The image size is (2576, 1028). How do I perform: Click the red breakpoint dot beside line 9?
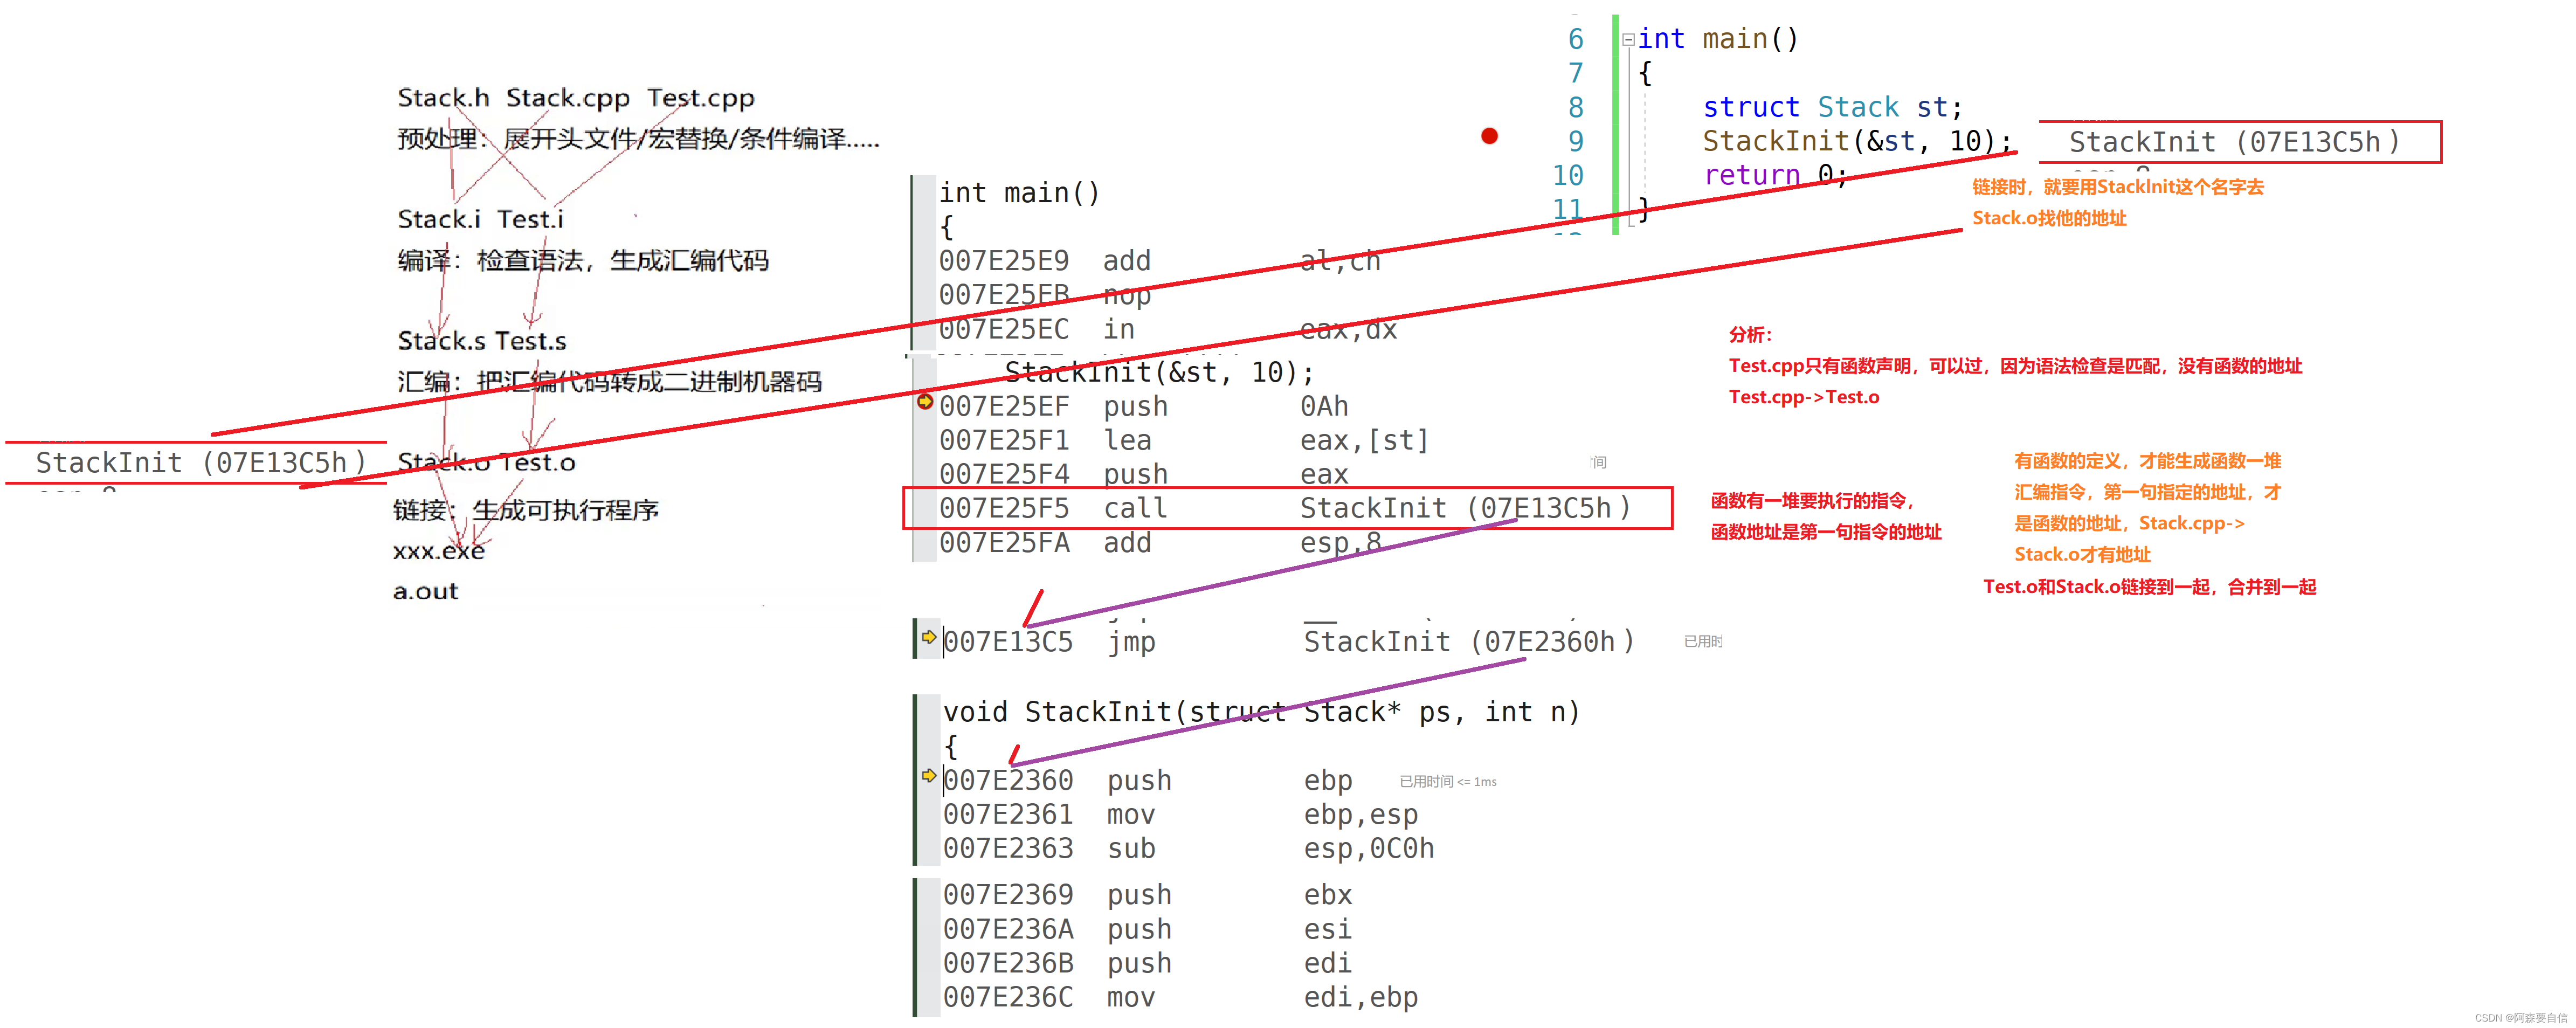pos(1489,136)
